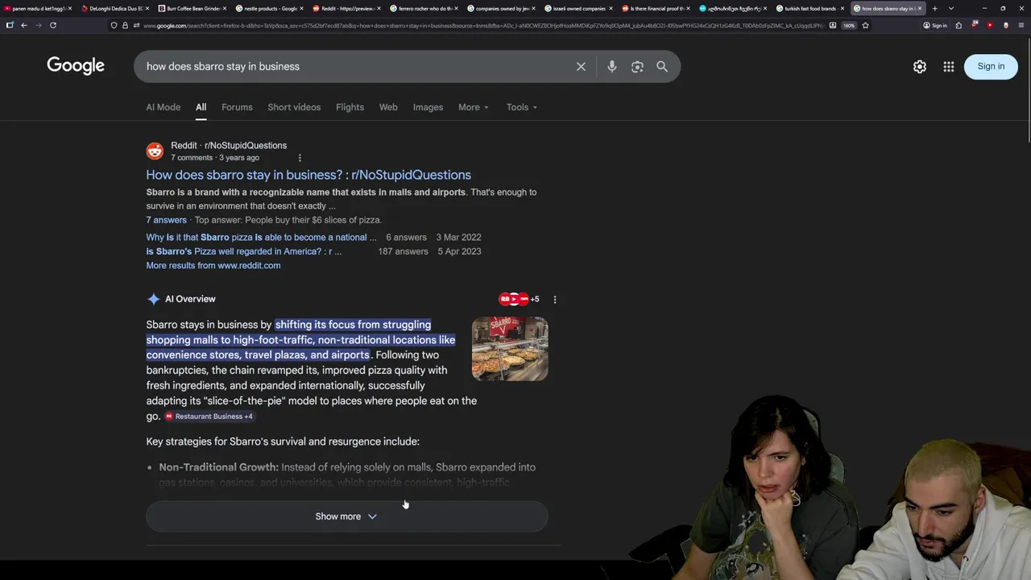The height and width of the screenshot is (580, 1031).
Task: Switch to 'nestle products - Google' browser tab
Action: (271, 8)
